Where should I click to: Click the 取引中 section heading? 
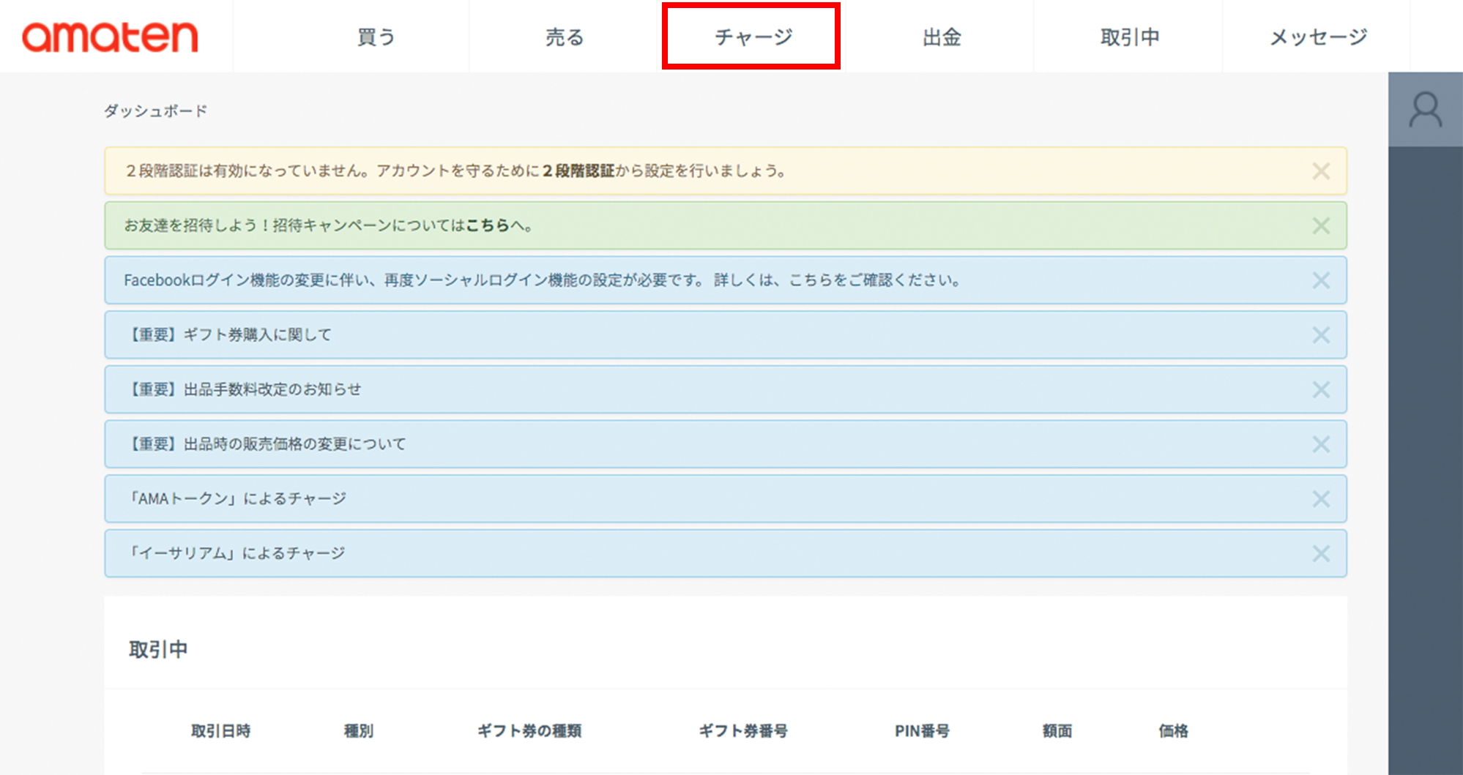coord(158,650)
